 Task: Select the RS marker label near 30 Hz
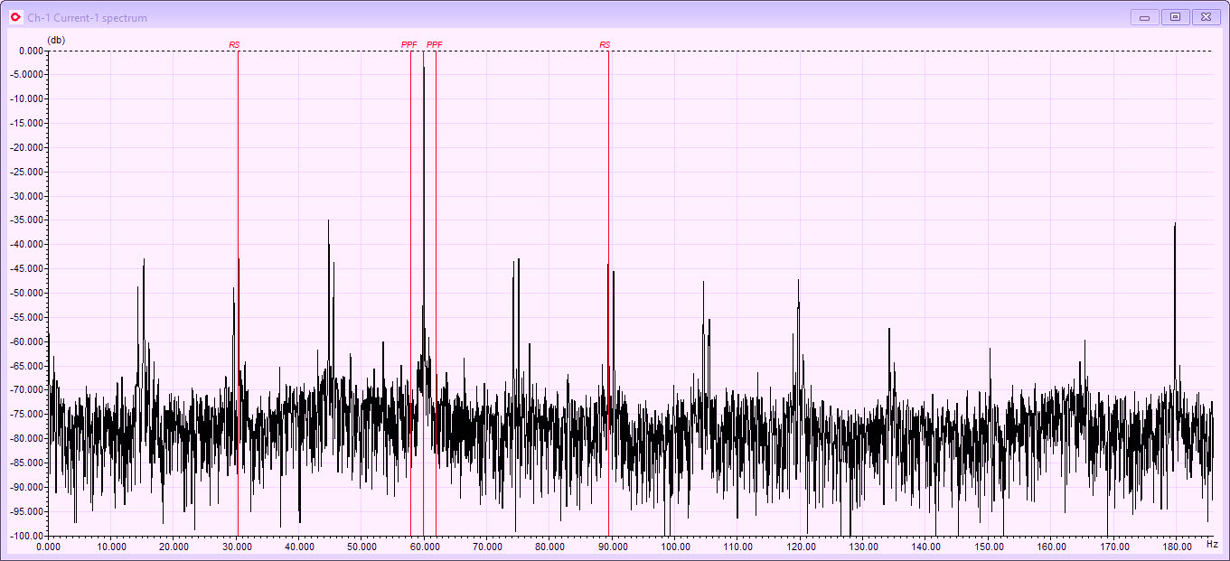234,45
